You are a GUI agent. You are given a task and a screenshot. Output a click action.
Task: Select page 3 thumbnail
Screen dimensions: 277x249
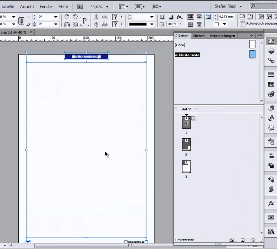pyautogui.click(x=186, y=167)
